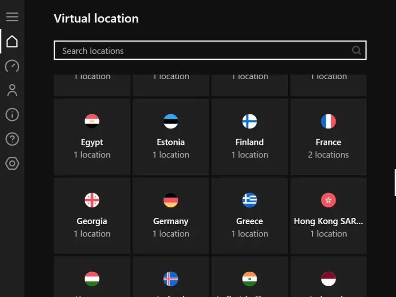The image size is (396, 297).
Task: Click "1 location" under Greece
Action: [249, 234]
